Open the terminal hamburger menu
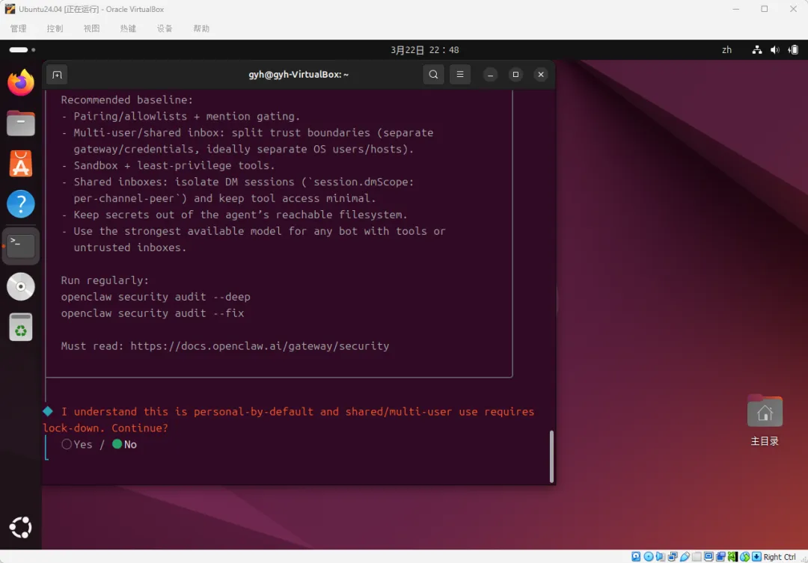This screenshot has height=563, width=808. 460,75
